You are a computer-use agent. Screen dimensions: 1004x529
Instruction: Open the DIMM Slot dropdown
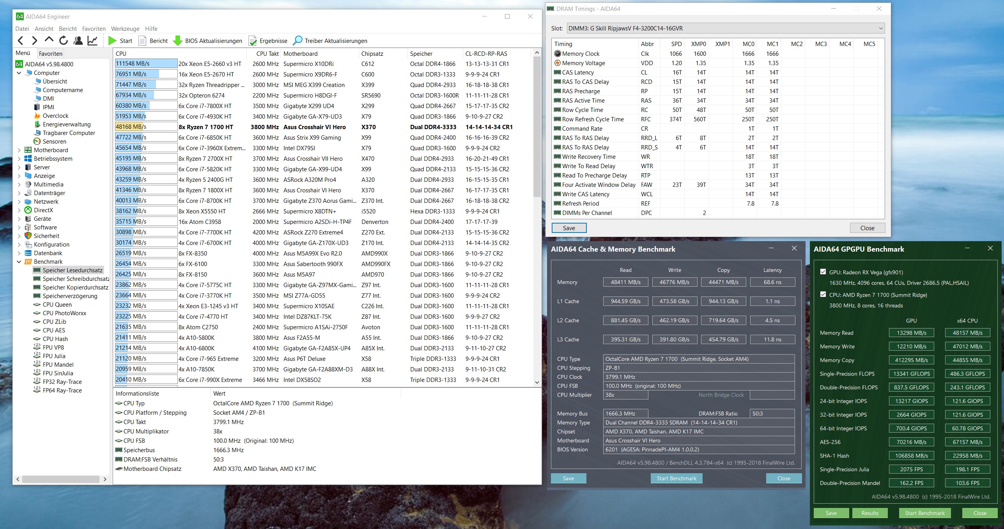point(724,28)
